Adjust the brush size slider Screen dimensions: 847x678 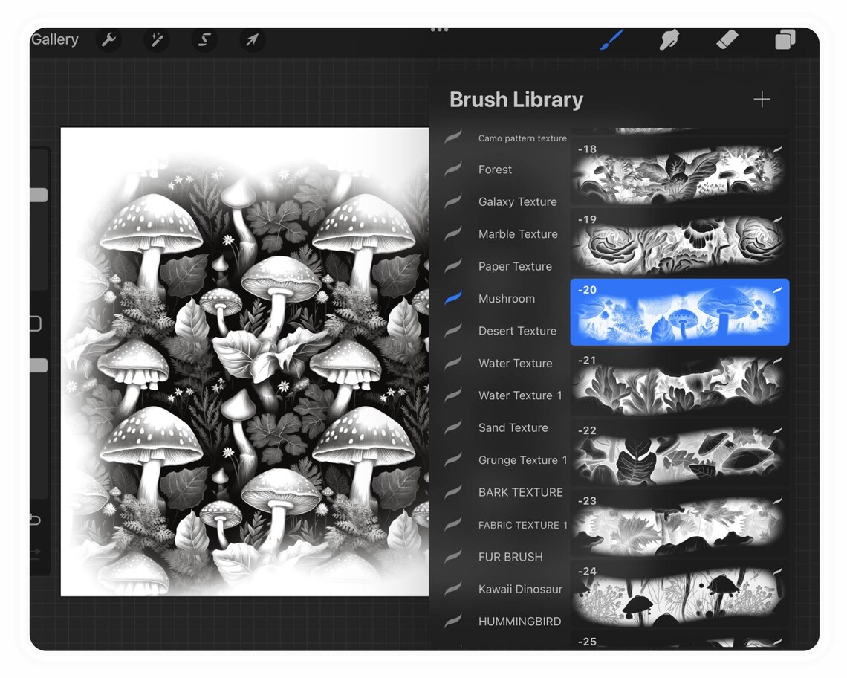[33, 195]
